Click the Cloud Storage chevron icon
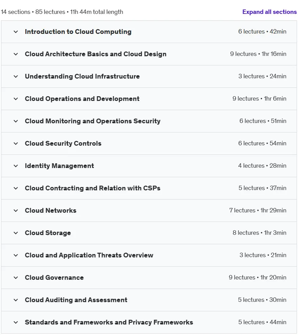This screenshot has height=335, width=298. tap(16, 233)
